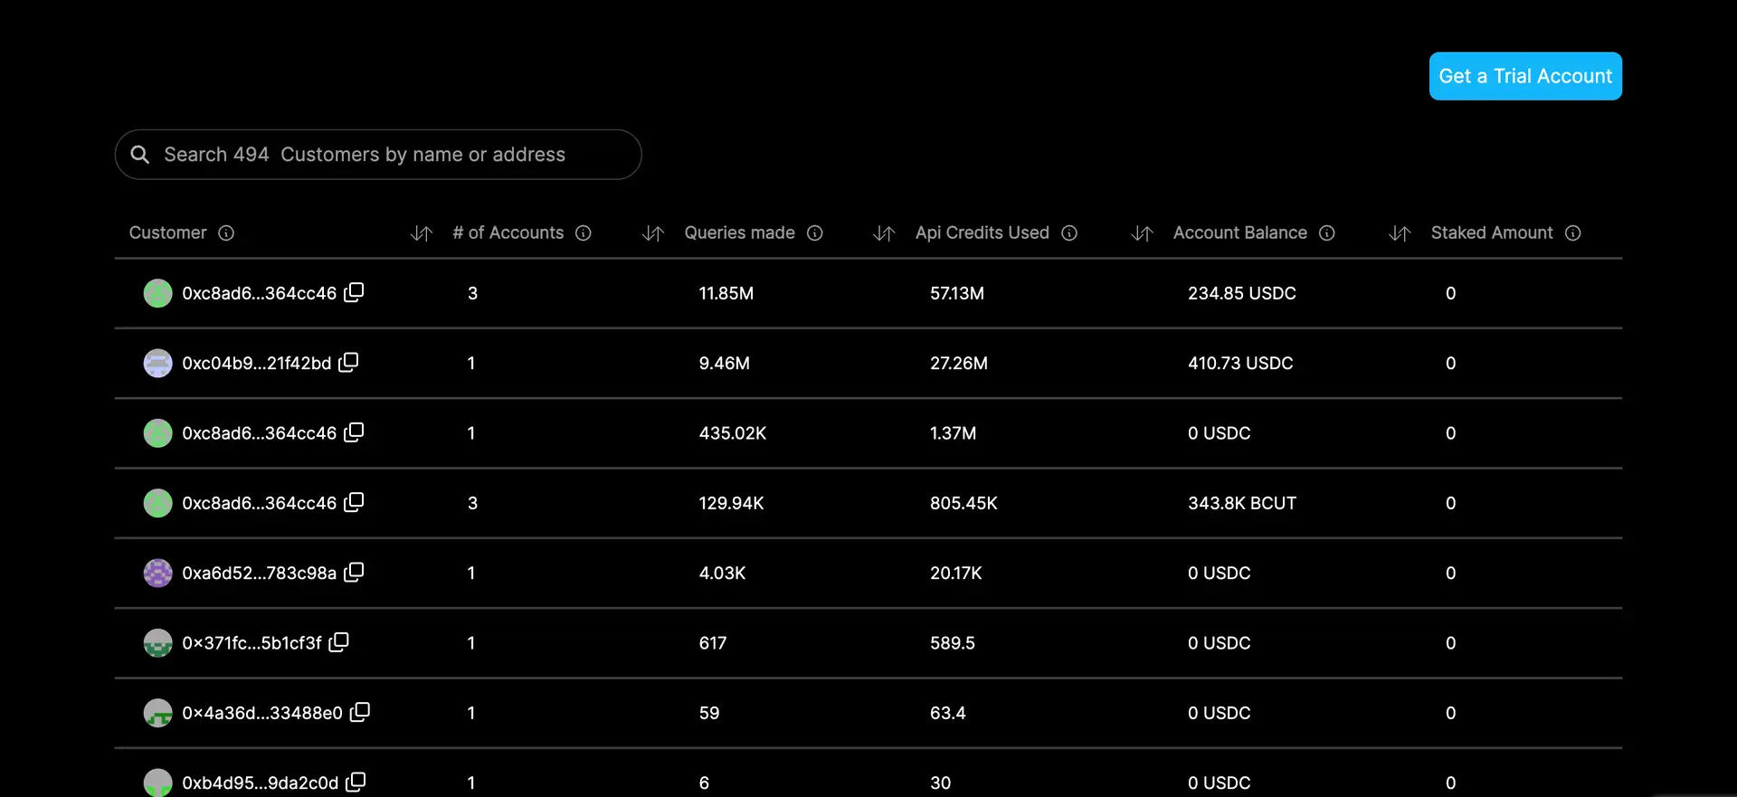
Task: Sort table by Staked Amount
Action: [1400, 233]
